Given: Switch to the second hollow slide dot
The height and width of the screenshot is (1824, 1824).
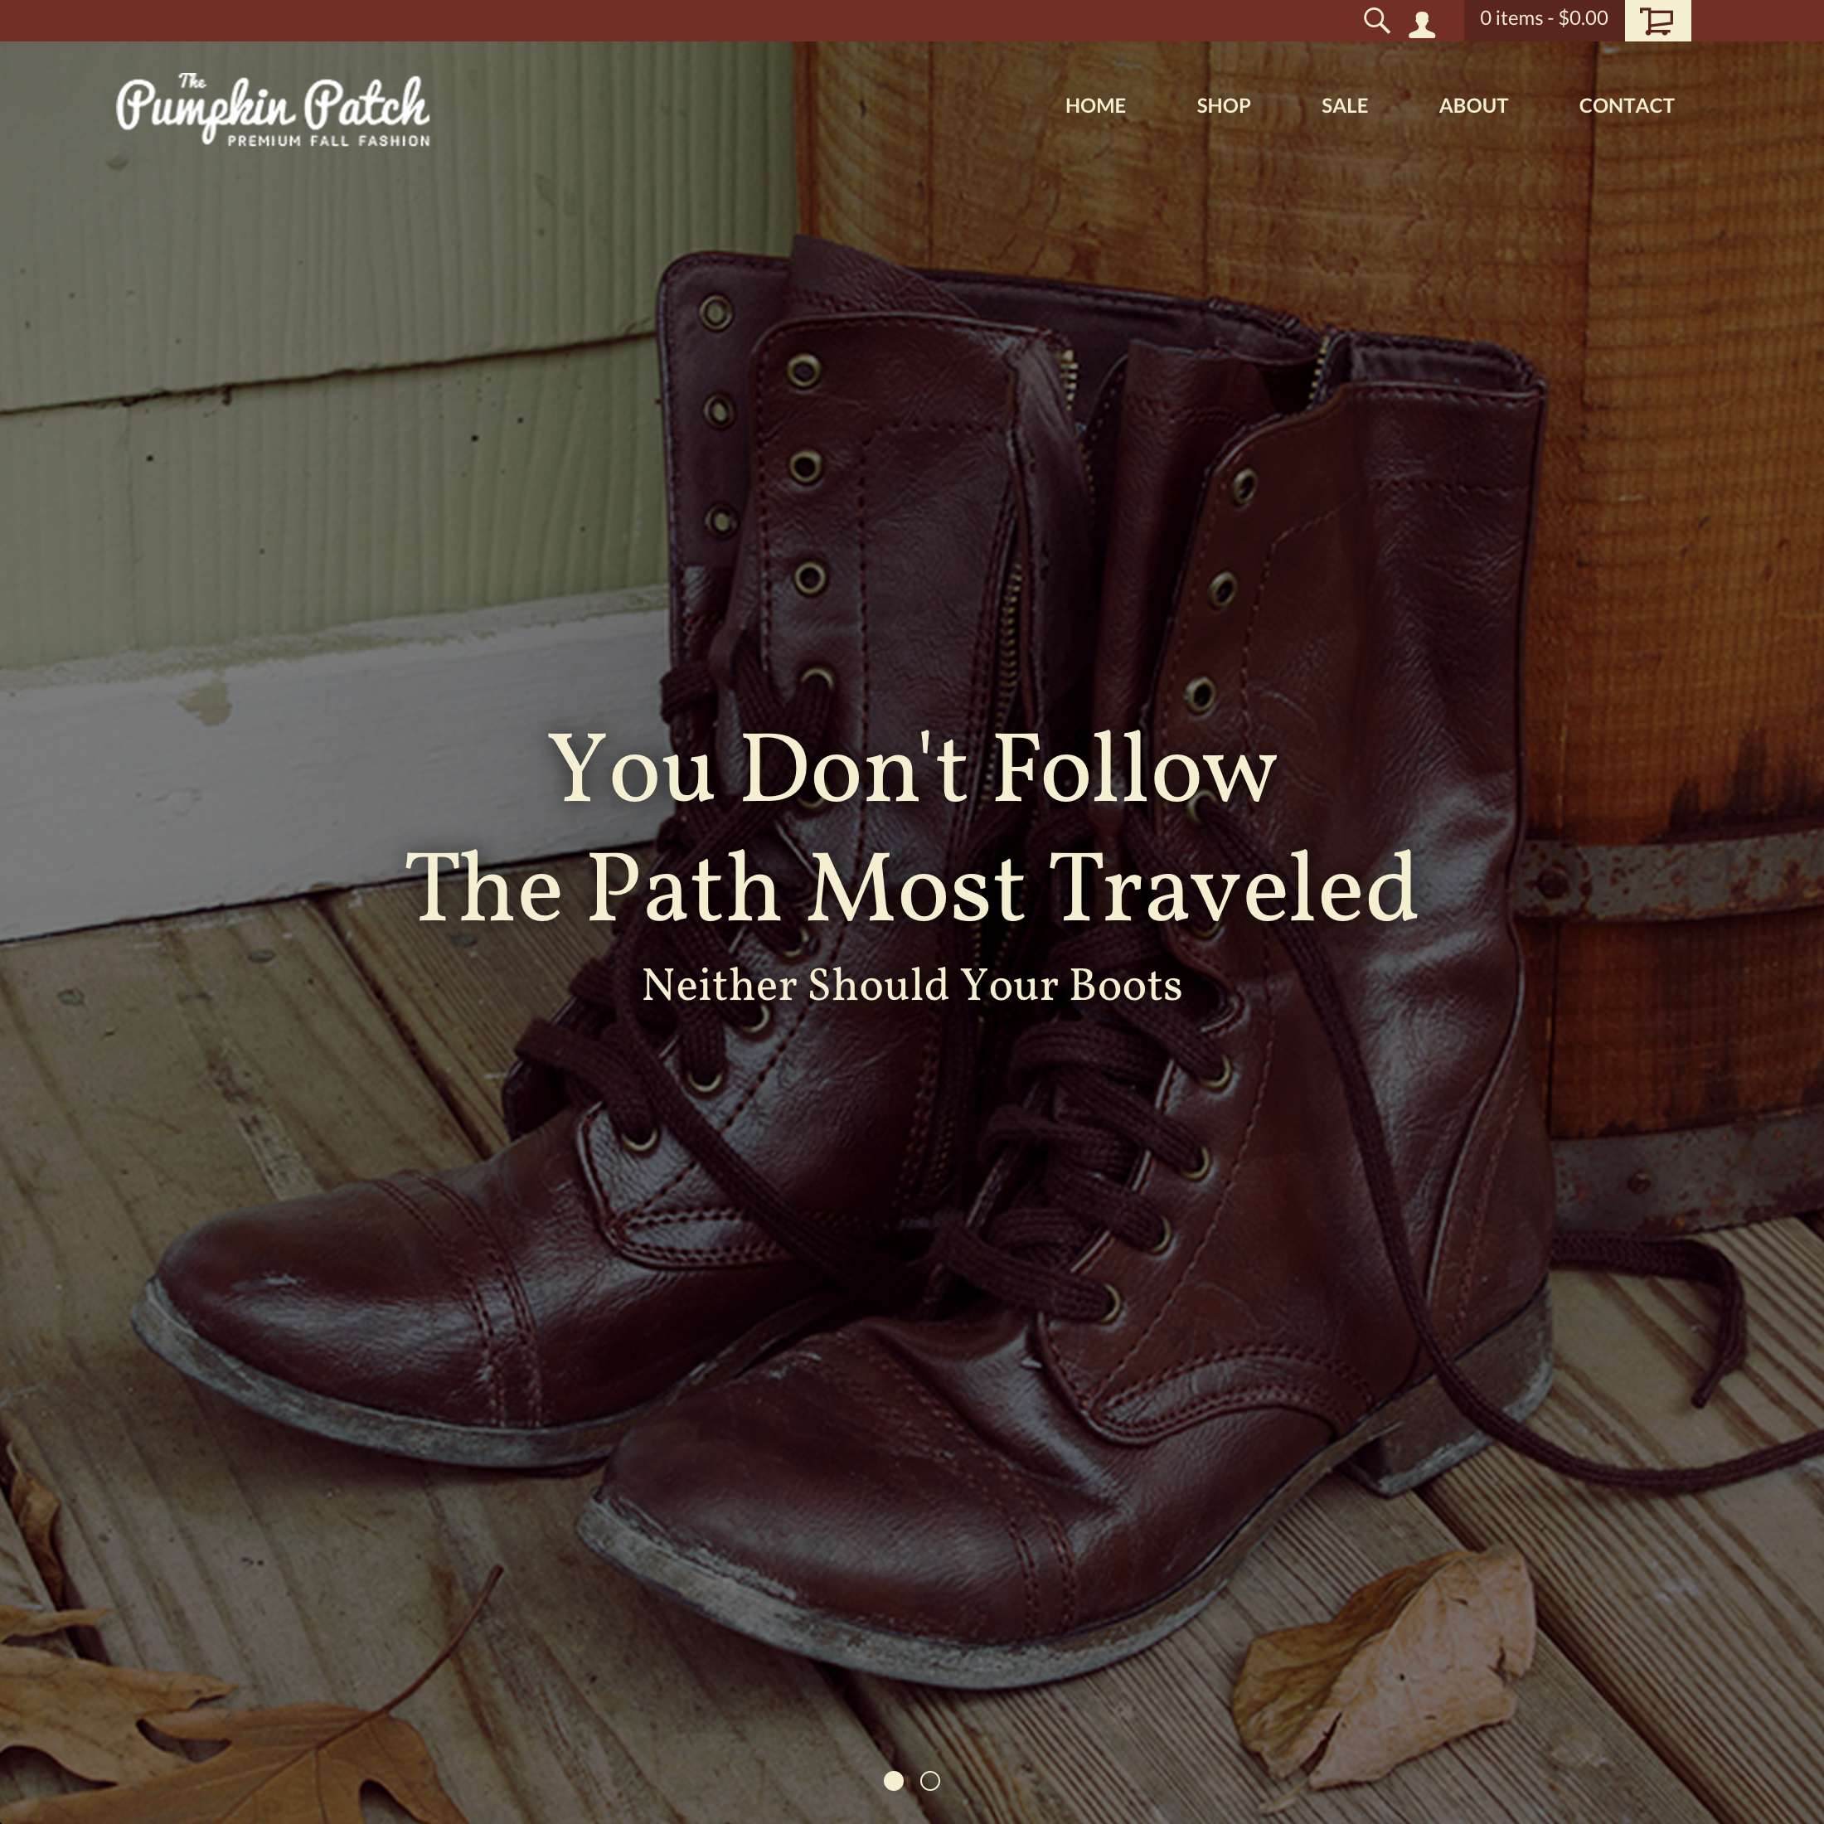Looking at the screenshot, I should coord(930,1781).
